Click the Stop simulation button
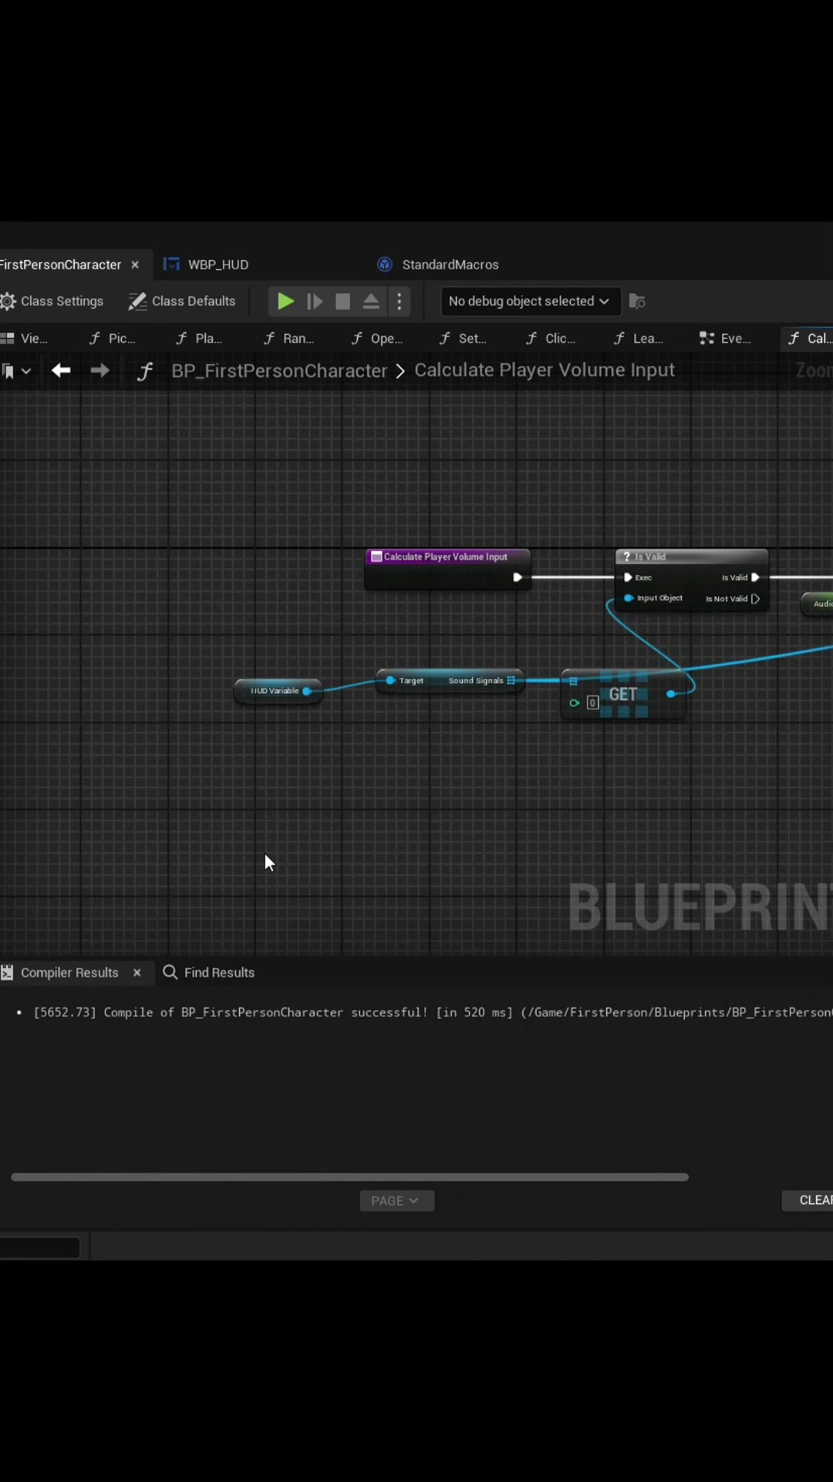The width and height of the screenshot is (833, 1482). pyautogui.click(x=342, y=301)
